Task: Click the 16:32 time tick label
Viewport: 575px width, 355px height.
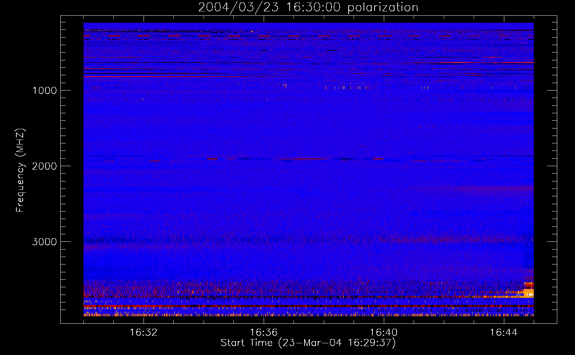Action: point(144,333)
